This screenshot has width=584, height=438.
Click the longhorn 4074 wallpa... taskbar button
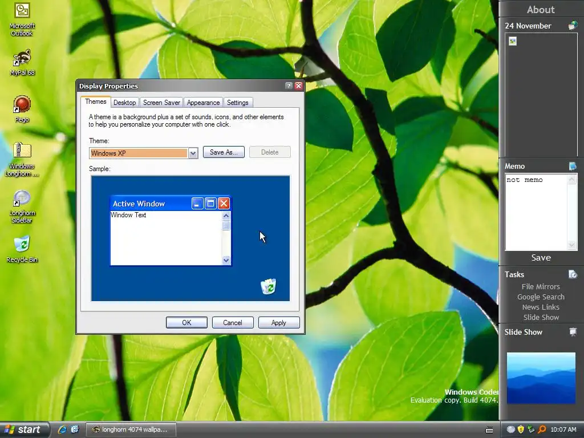131,429
